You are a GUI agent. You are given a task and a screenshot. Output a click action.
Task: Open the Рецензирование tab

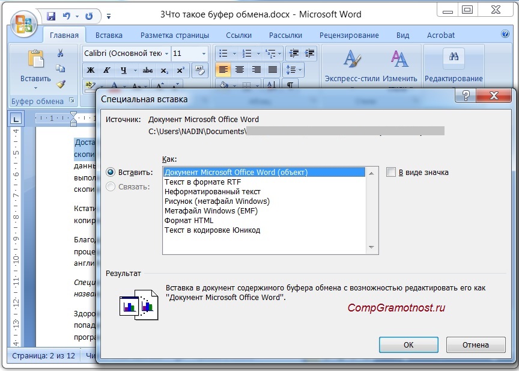[349, 35]
